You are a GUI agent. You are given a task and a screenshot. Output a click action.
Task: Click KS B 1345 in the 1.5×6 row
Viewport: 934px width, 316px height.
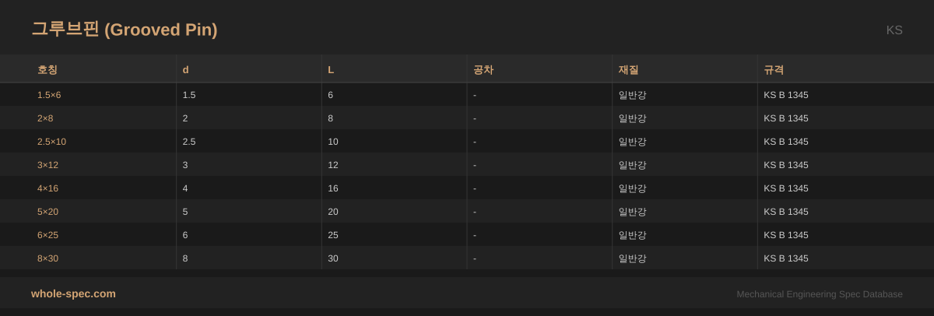pos(786,95)
